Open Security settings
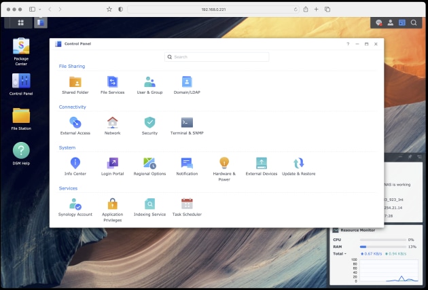 149,126
